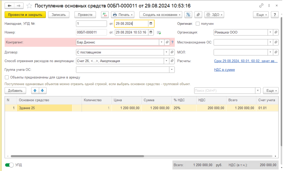
Task: Expand the Контрагент dropdown list
Action: [161, 42]
